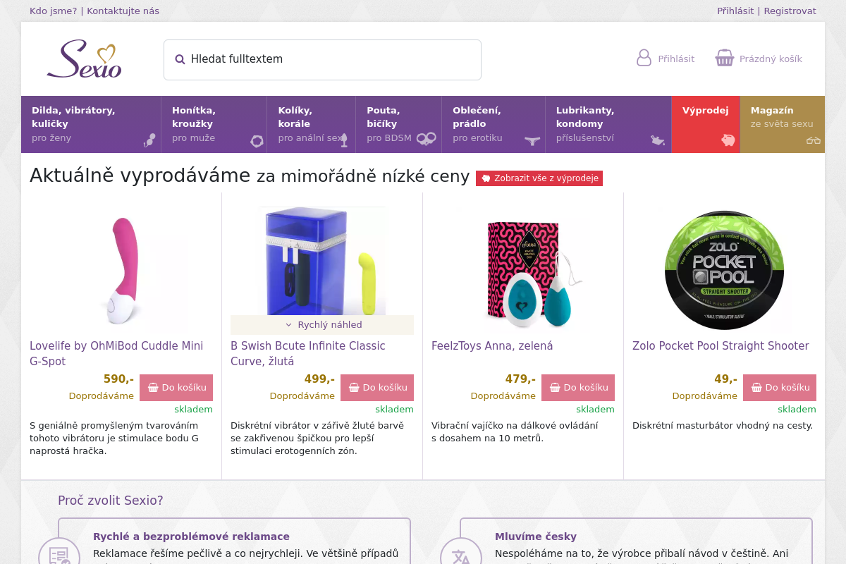Click the glasses icon in Magazín

pos(814,140)
